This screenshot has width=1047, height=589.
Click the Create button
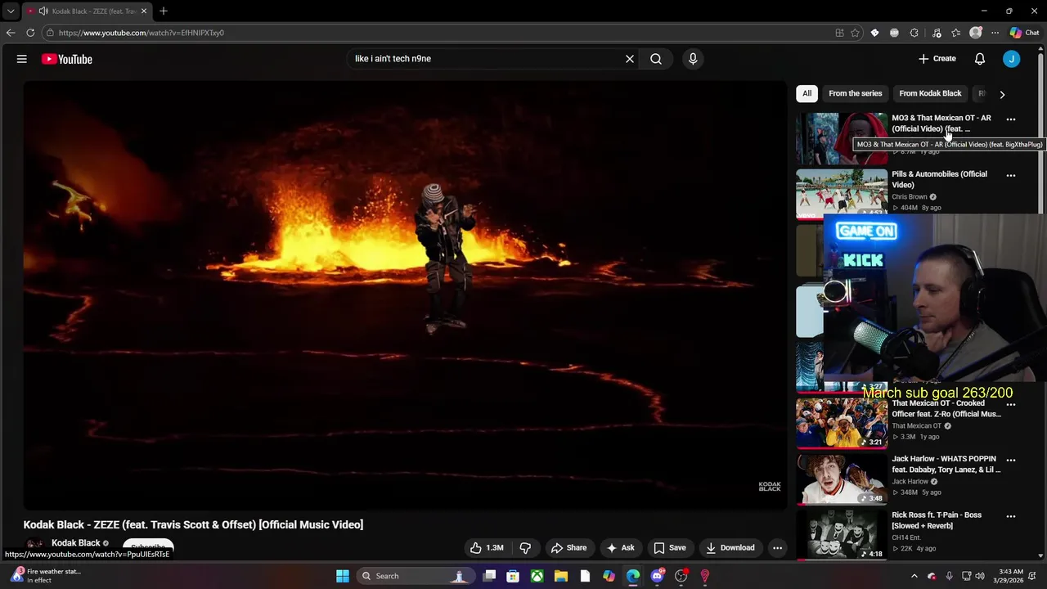[x=937, y=59]
